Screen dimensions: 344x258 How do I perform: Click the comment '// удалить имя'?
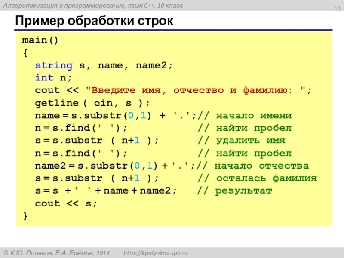click(x=242, y=141)
